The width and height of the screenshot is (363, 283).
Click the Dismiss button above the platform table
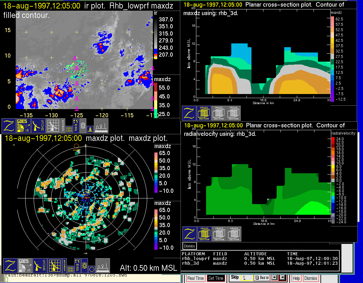189,246
